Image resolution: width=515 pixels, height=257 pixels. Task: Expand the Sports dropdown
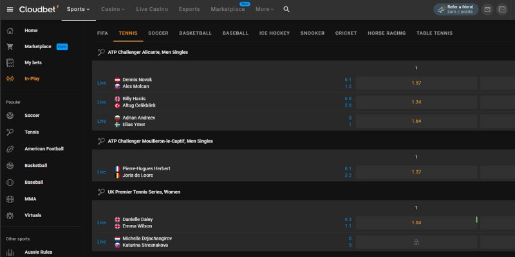[x=78, y=9]
